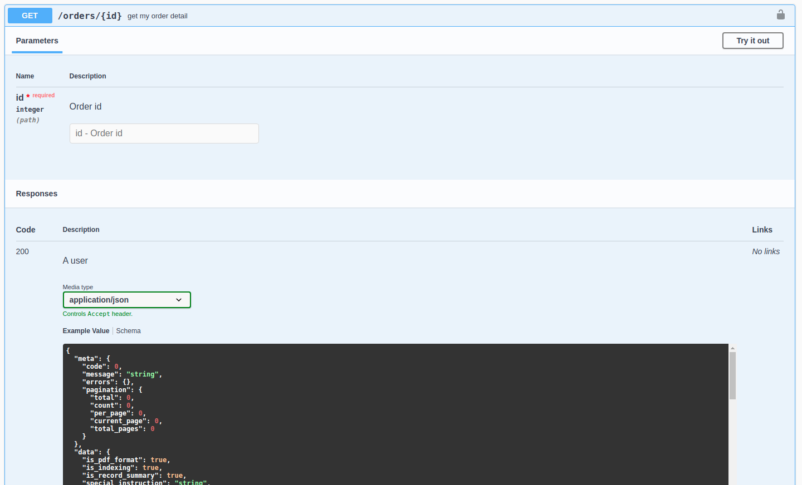Click the Code column header
The width and height of the screenshot is (802, 485).
[x=26, y=230]
